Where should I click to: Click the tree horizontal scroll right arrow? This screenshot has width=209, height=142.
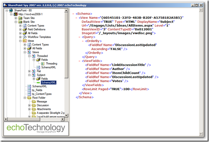(x=63, y=119)
